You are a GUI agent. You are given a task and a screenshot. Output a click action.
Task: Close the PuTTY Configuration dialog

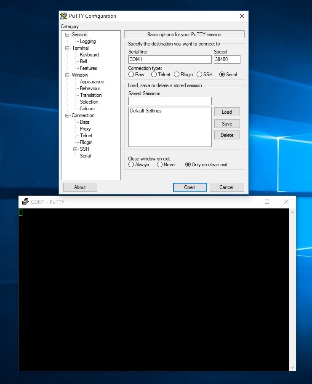click(x=242, y=16)
